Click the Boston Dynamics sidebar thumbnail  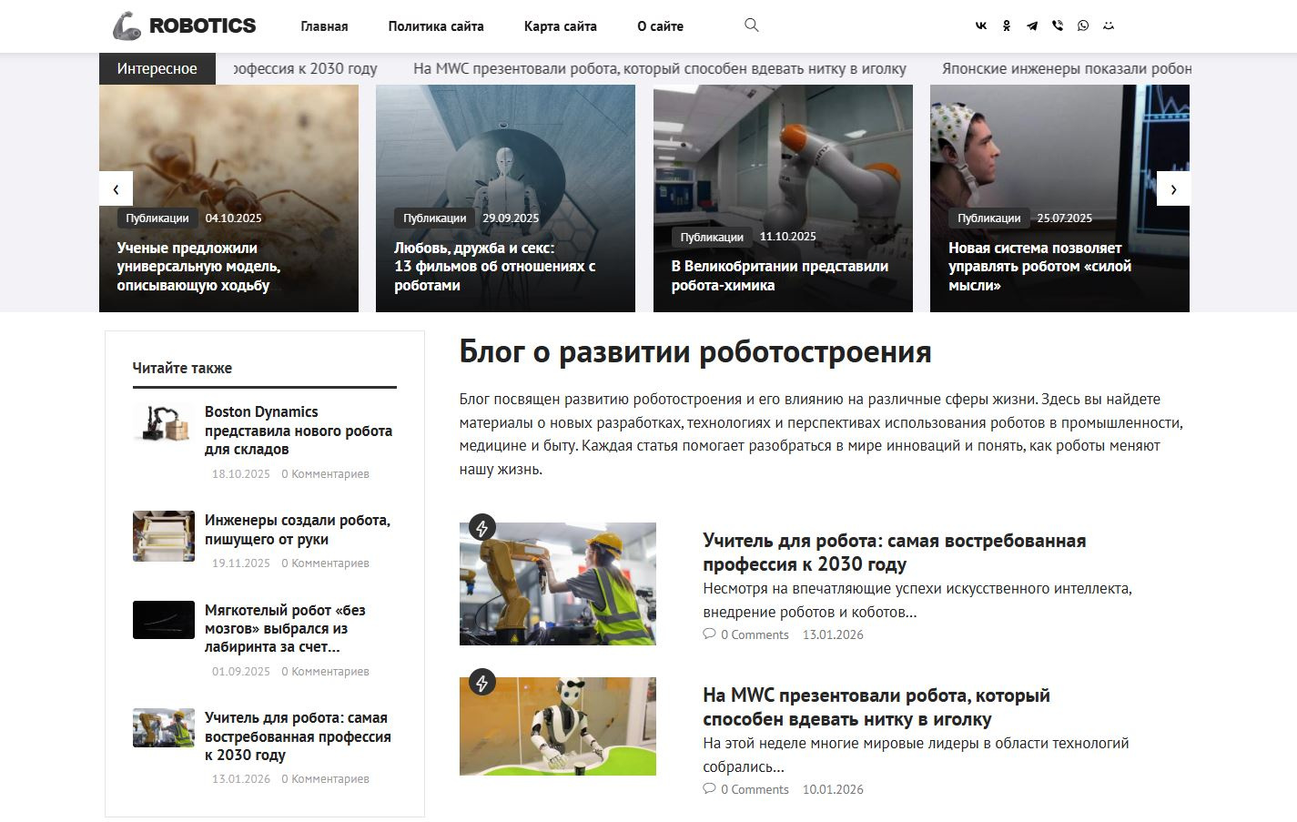click(164, 423)
